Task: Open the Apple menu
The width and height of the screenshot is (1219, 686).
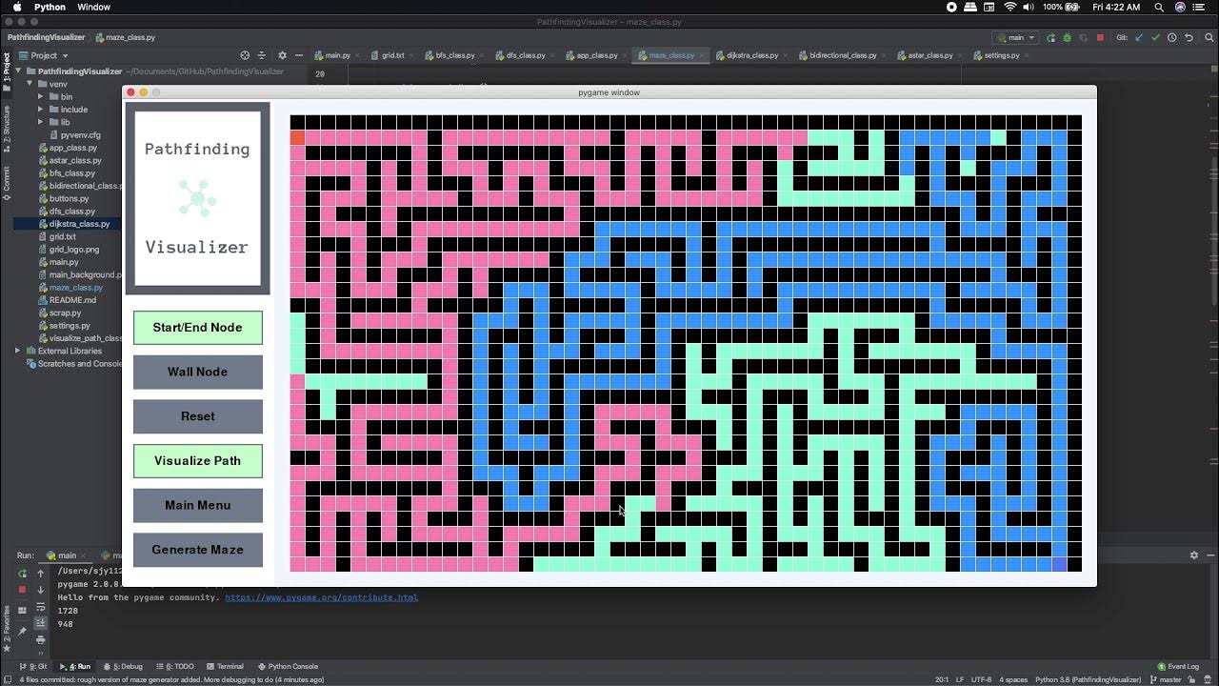Action: 17,7
